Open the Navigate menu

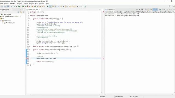[19, 4]
